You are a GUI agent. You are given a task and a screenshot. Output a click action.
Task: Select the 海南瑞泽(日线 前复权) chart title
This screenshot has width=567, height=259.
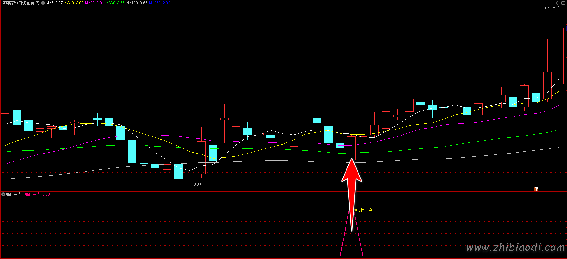[x=21, y=3]
